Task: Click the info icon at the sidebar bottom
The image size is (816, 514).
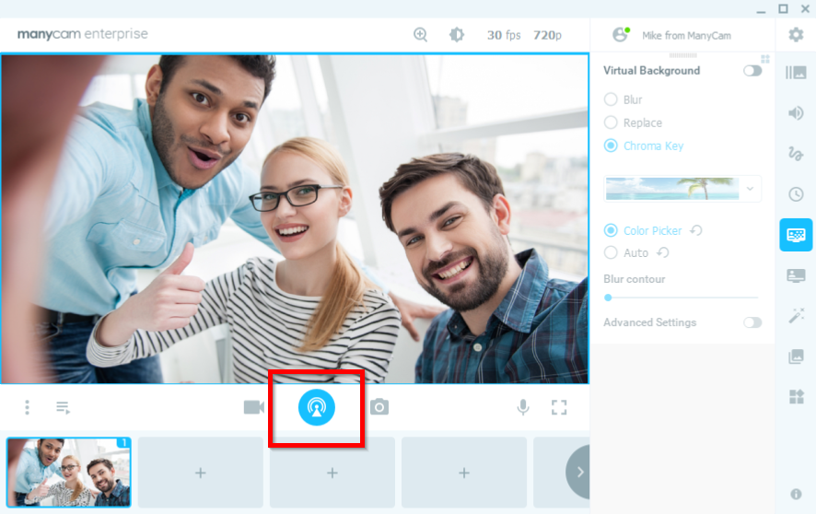Action: click(796, 494)
